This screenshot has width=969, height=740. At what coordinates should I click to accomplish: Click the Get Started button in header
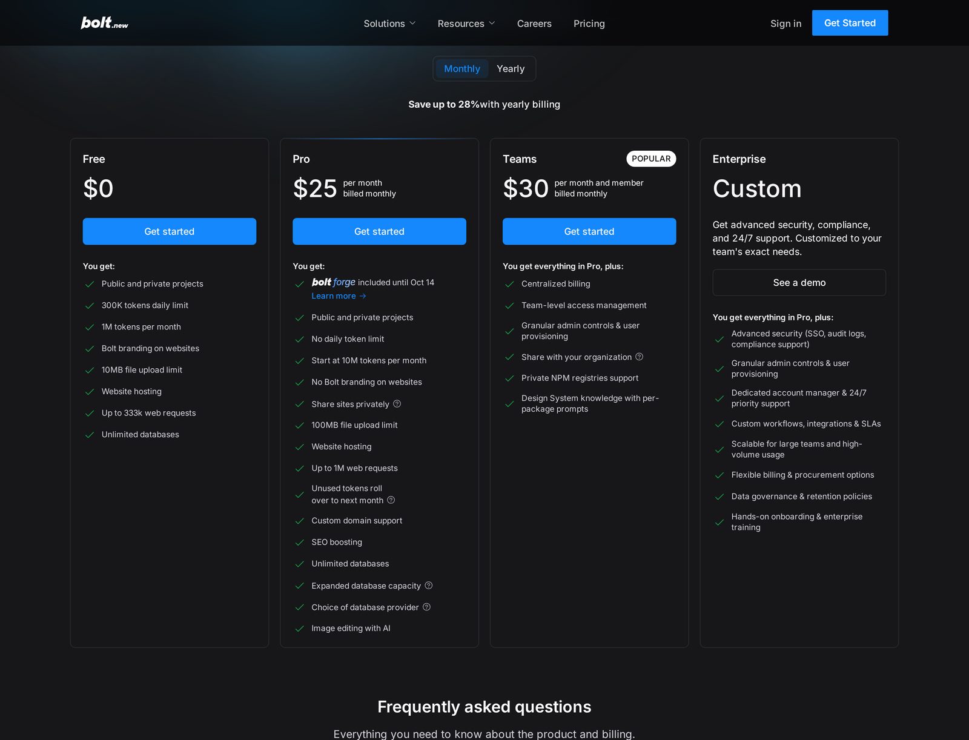click(x=850, y=23)
